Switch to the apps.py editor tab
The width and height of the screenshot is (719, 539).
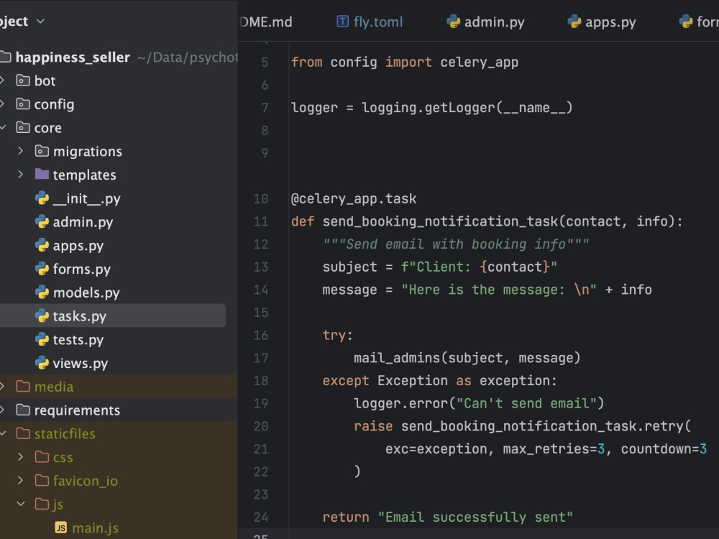(x=602, y=22)
